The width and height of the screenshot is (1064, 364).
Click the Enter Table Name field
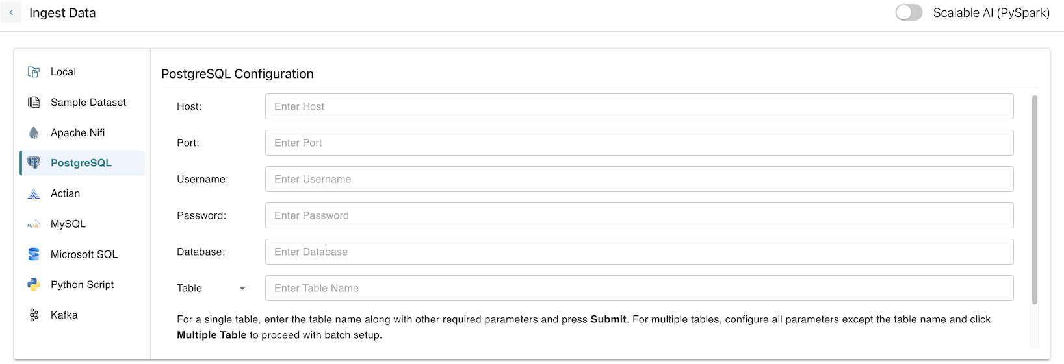click(639, 288)
